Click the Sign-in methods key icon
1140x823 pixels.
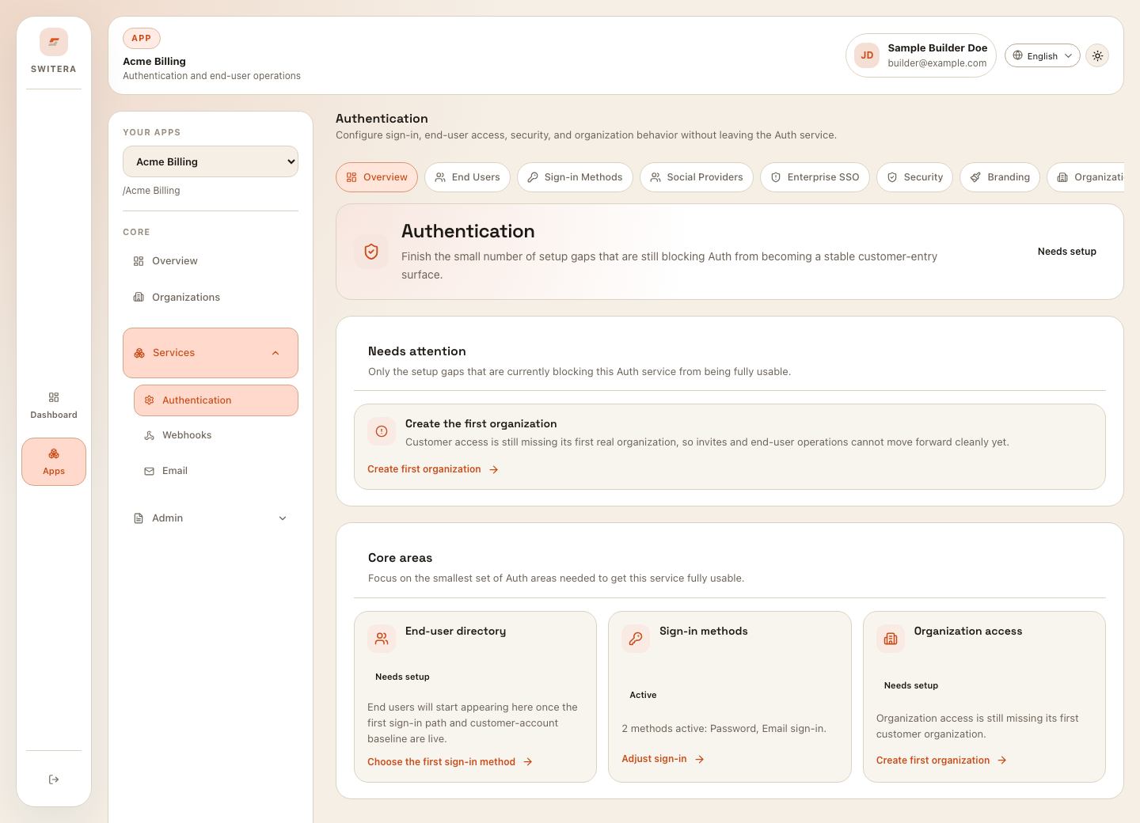[x=636, y=639]
